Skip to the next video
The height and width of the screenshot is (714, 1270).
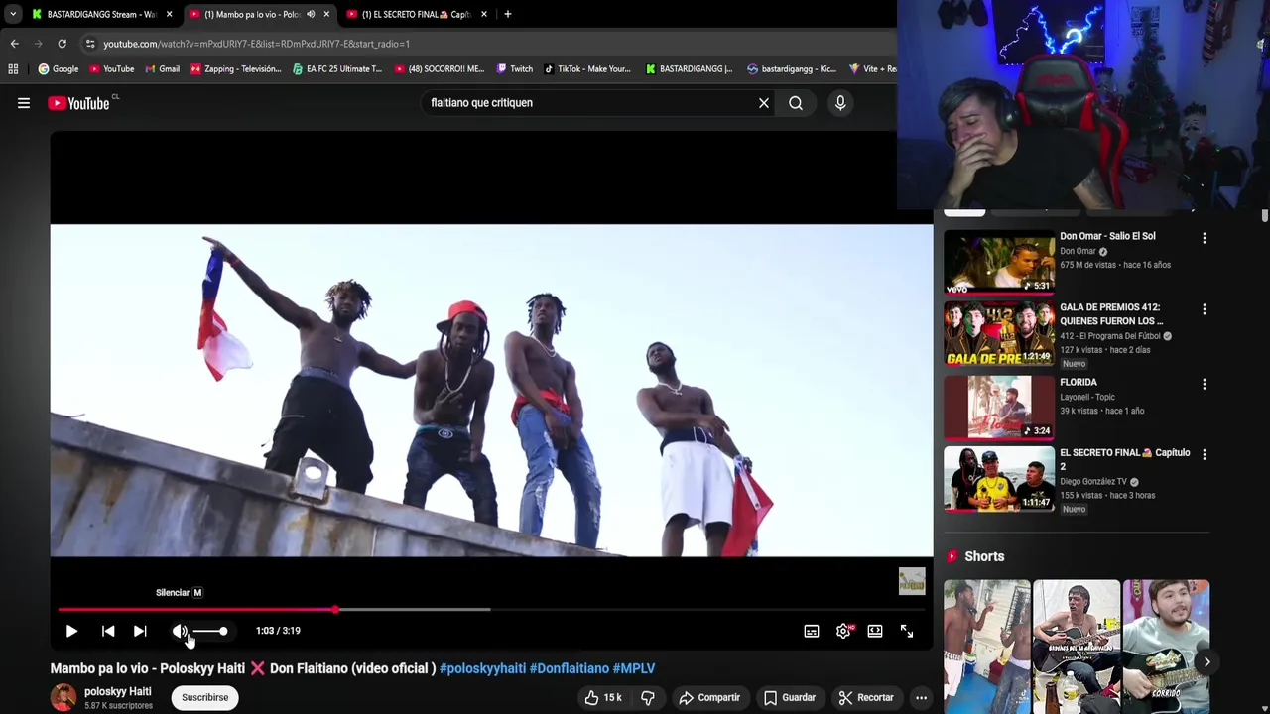click(140, 631)
